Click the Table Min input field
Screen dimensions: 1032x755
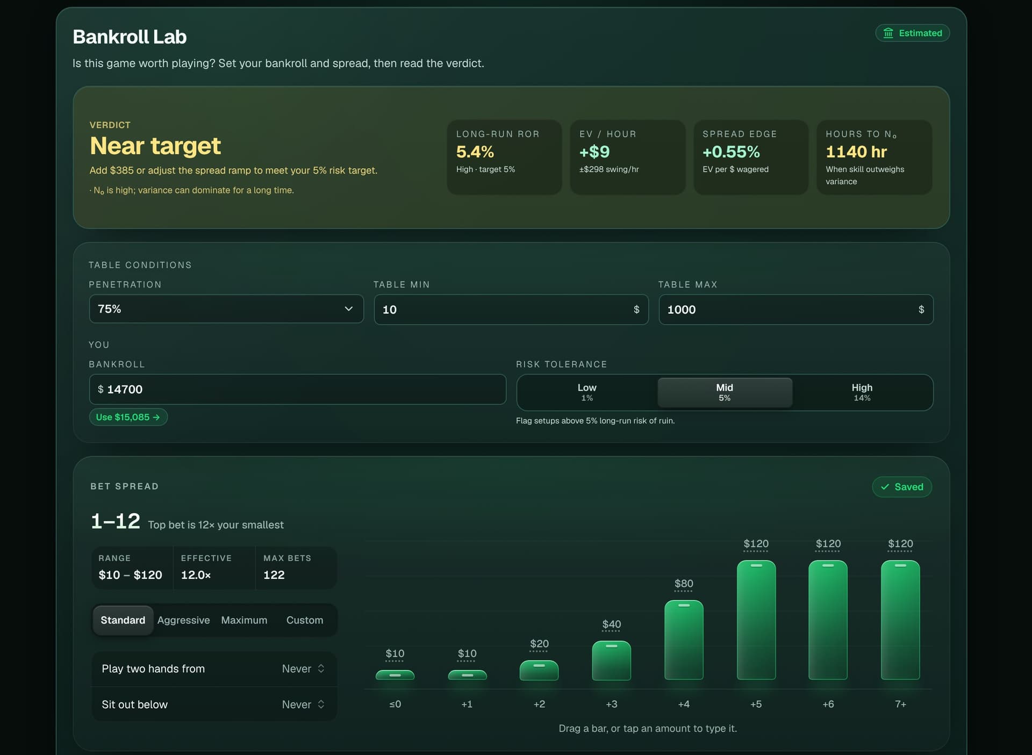[x=511, y=310]
